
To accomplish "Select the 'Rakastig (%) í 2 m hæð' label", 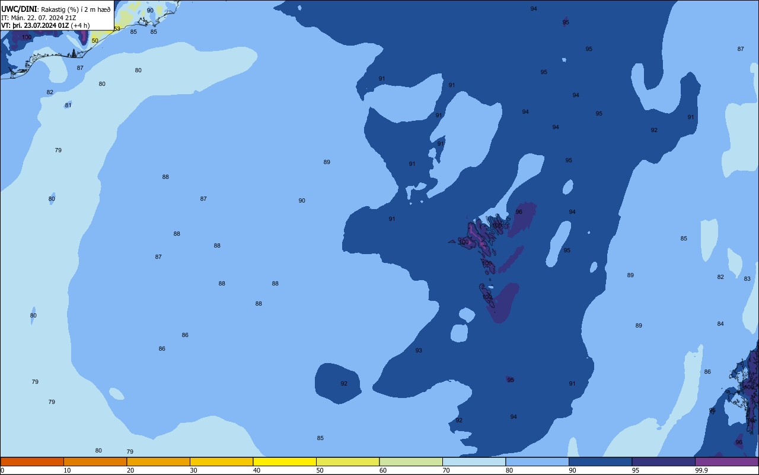I will click(76, 9).
